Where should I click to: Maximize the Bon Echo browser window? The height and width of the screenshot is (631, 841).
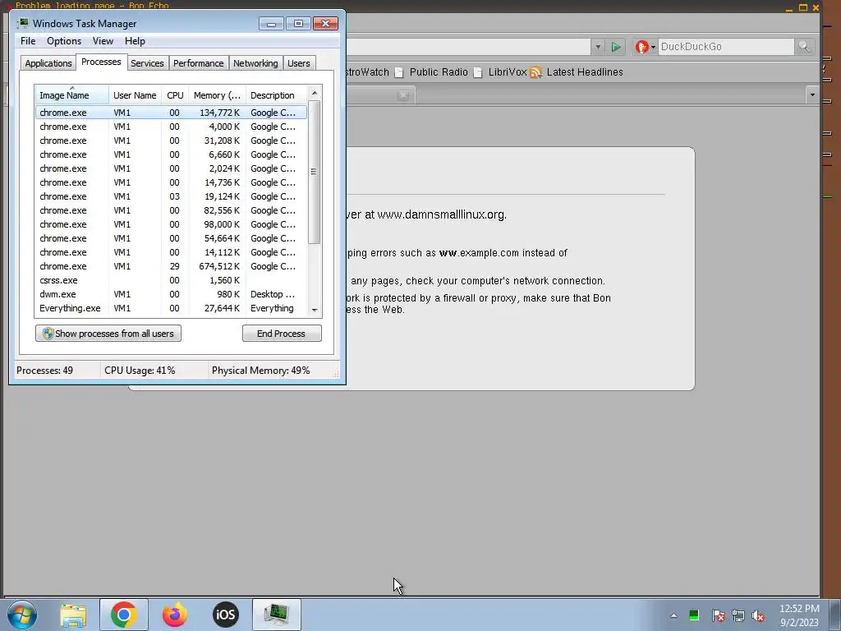tap(803, 7)
